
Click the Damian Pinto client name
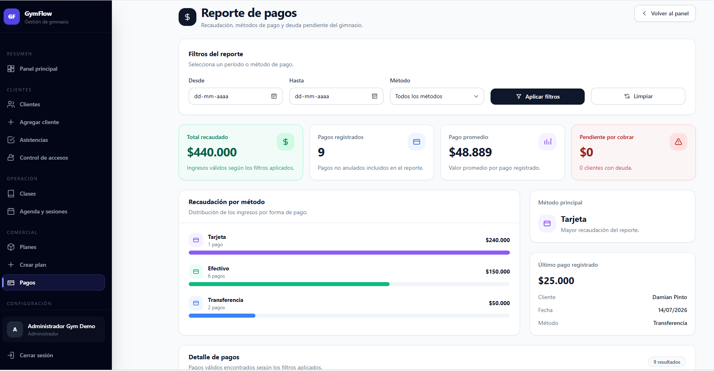click(670, 297)
